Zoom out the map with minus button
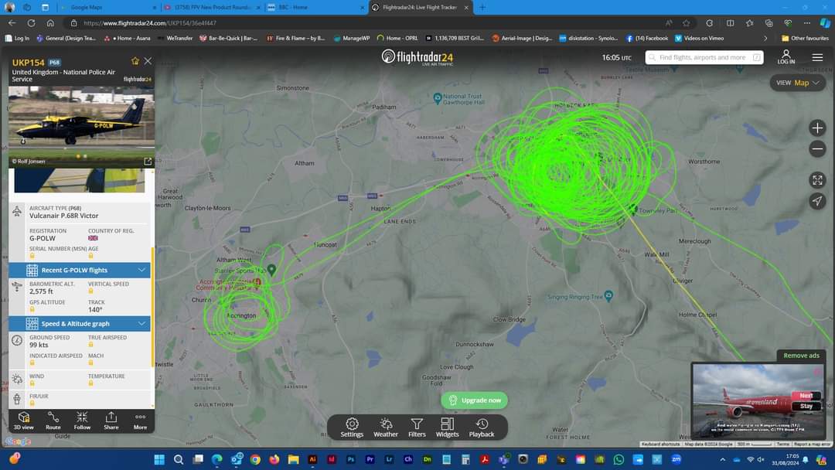The height and width of the screenshot is (470, 835). pyautogui.click(x=817, y=149)
